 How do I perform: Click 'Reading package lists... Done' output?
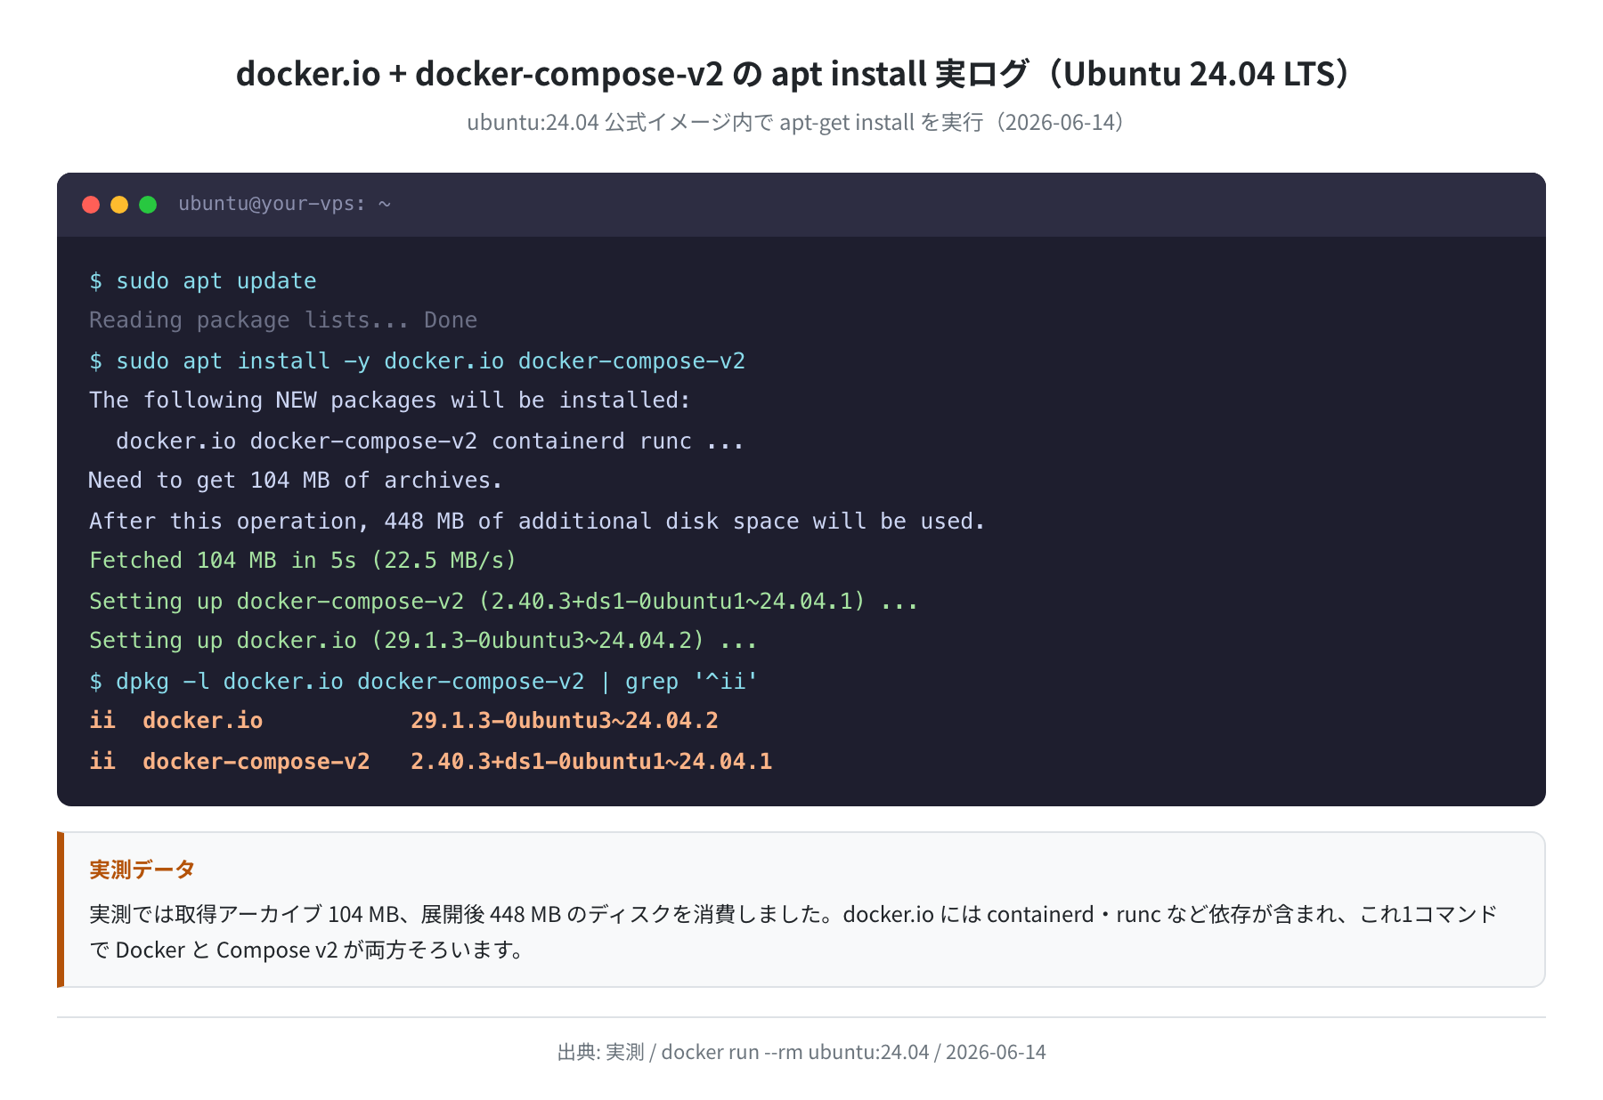click(x=283, y=320)
